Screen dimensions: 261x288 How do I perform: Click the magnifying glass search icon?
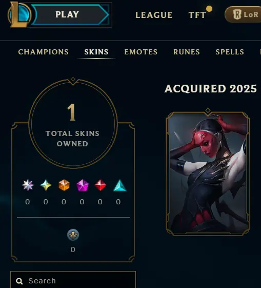[x=19, y=281]
